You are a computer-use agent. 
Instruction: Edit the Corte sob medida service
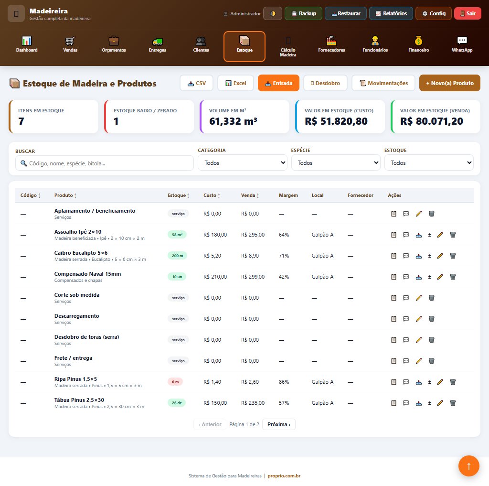coord(419,298)
